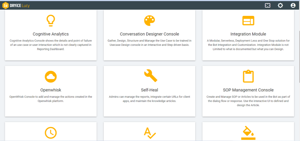
Task: Click the Self-Heal wrench icon
Action: (x=150, y=76)
